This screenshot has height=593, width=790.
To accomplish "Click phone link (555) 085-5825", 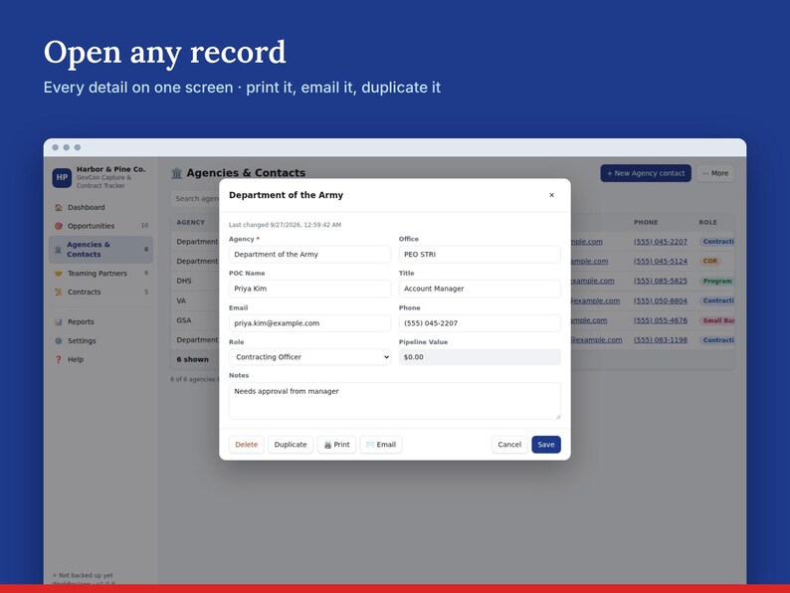I will tap(661, 281).
